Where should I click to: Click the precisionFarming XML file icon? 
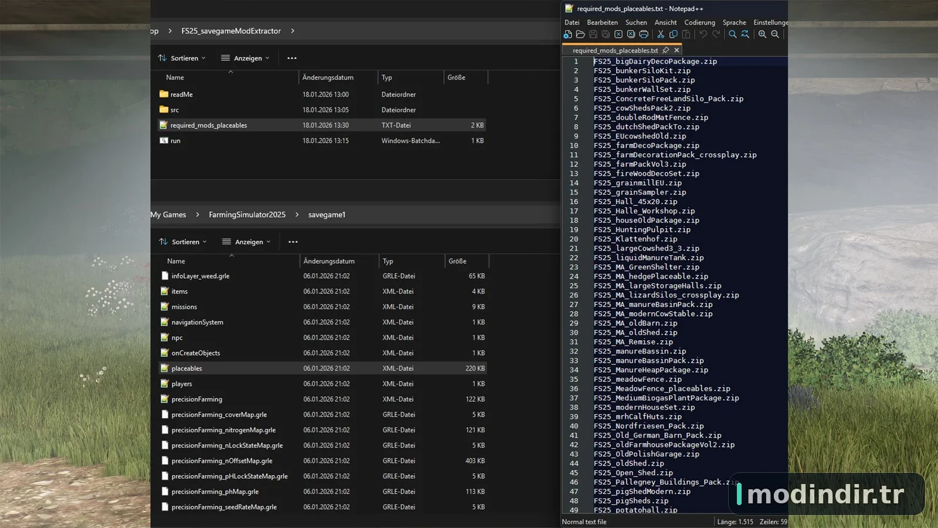165,399
